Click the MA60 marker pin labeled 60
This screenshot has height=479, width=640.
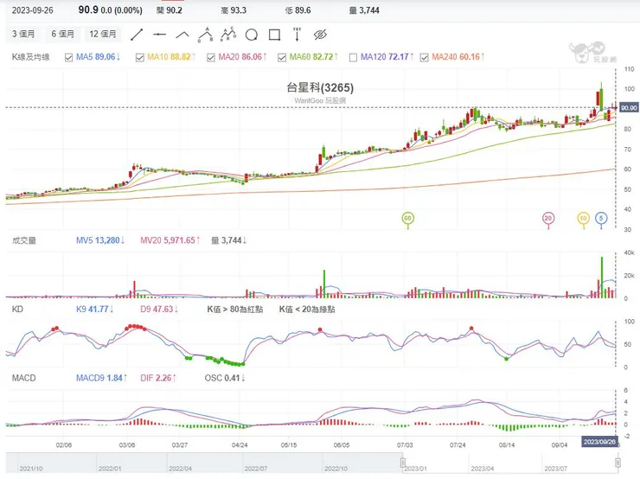pos(407,219)
